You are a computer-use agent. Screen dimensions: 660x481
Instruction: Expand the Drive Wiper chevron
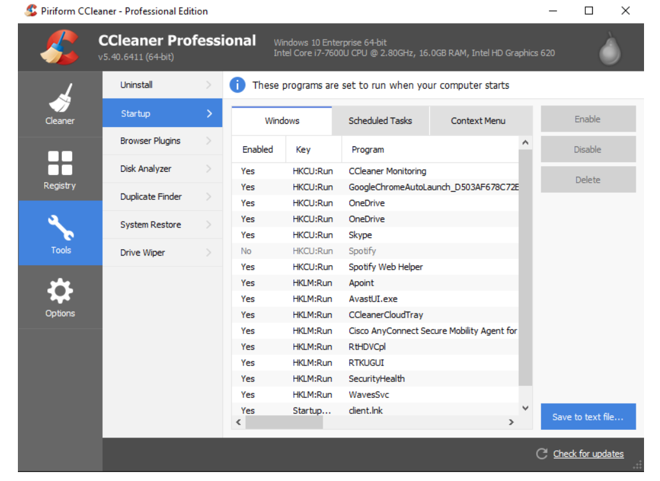coord(209,252)
